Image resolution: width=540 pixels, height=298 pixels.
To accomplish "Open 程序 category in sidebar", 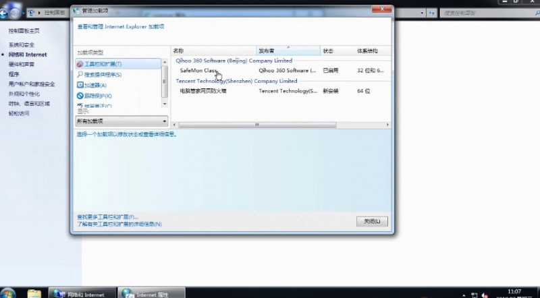I will point(13,74).
